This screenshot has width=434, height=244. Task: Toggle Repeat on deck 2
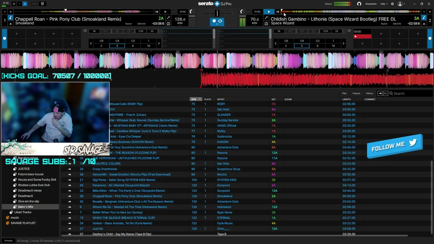click(x=384, y=24)
